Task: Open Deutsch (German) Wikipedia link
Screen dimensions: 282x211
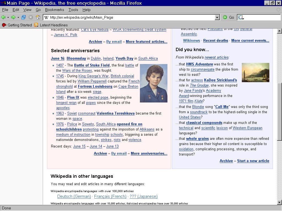Action: 74,196
